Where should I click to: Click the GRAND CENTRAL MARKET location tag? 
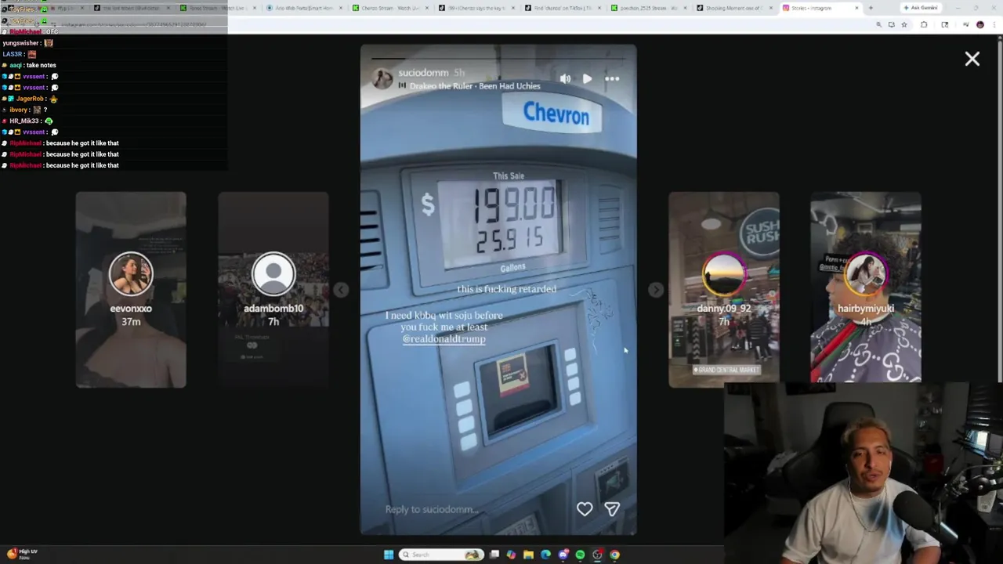[726, 370]
